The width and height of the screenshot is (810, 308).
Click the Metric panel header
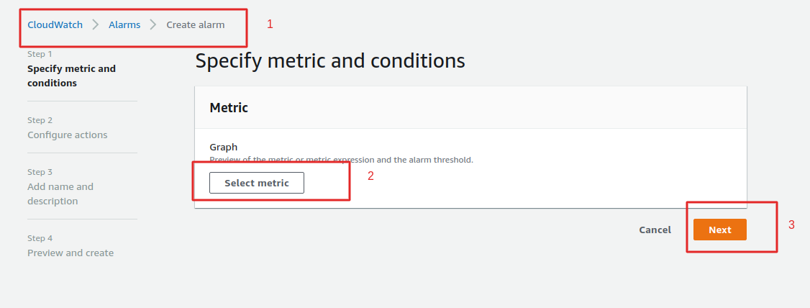229,107
